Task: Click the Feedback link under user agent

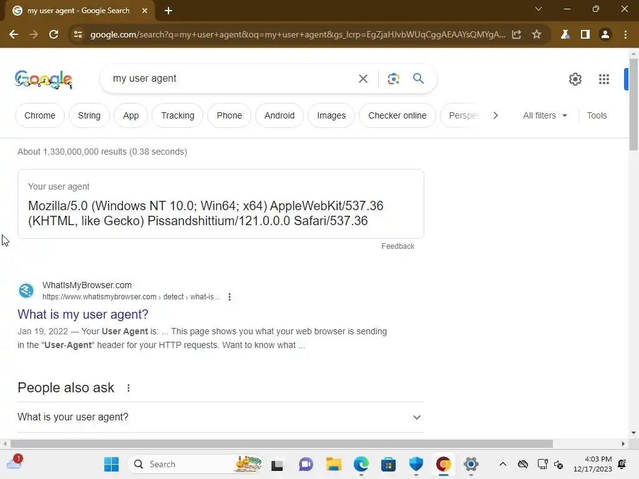Action: click(x=398, y=246)
